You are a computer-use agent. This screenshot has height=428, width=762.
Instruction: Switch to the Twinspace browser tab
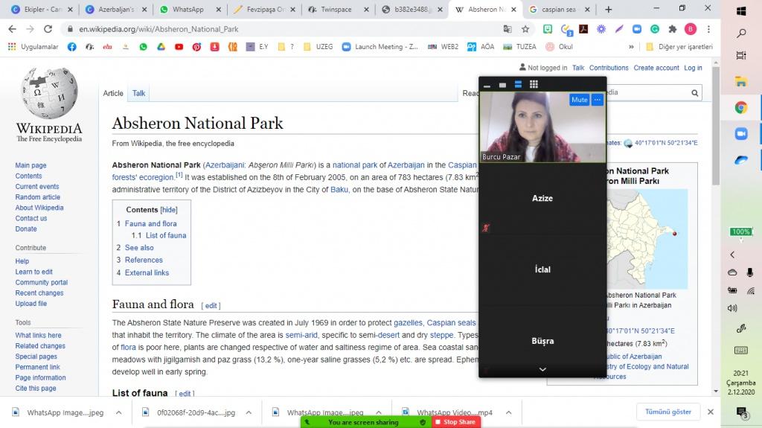336,10
